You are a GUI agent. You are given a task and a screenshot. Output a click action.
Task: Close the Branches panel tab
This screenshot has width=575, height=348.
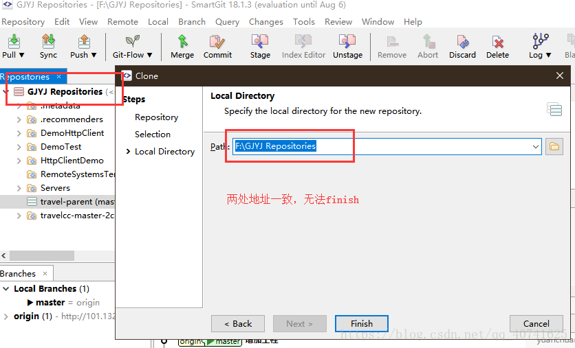[x=45, y=273]
